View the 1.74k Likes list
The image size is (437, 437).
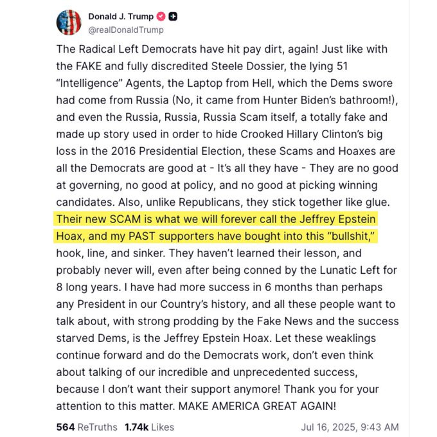(149, 427)
